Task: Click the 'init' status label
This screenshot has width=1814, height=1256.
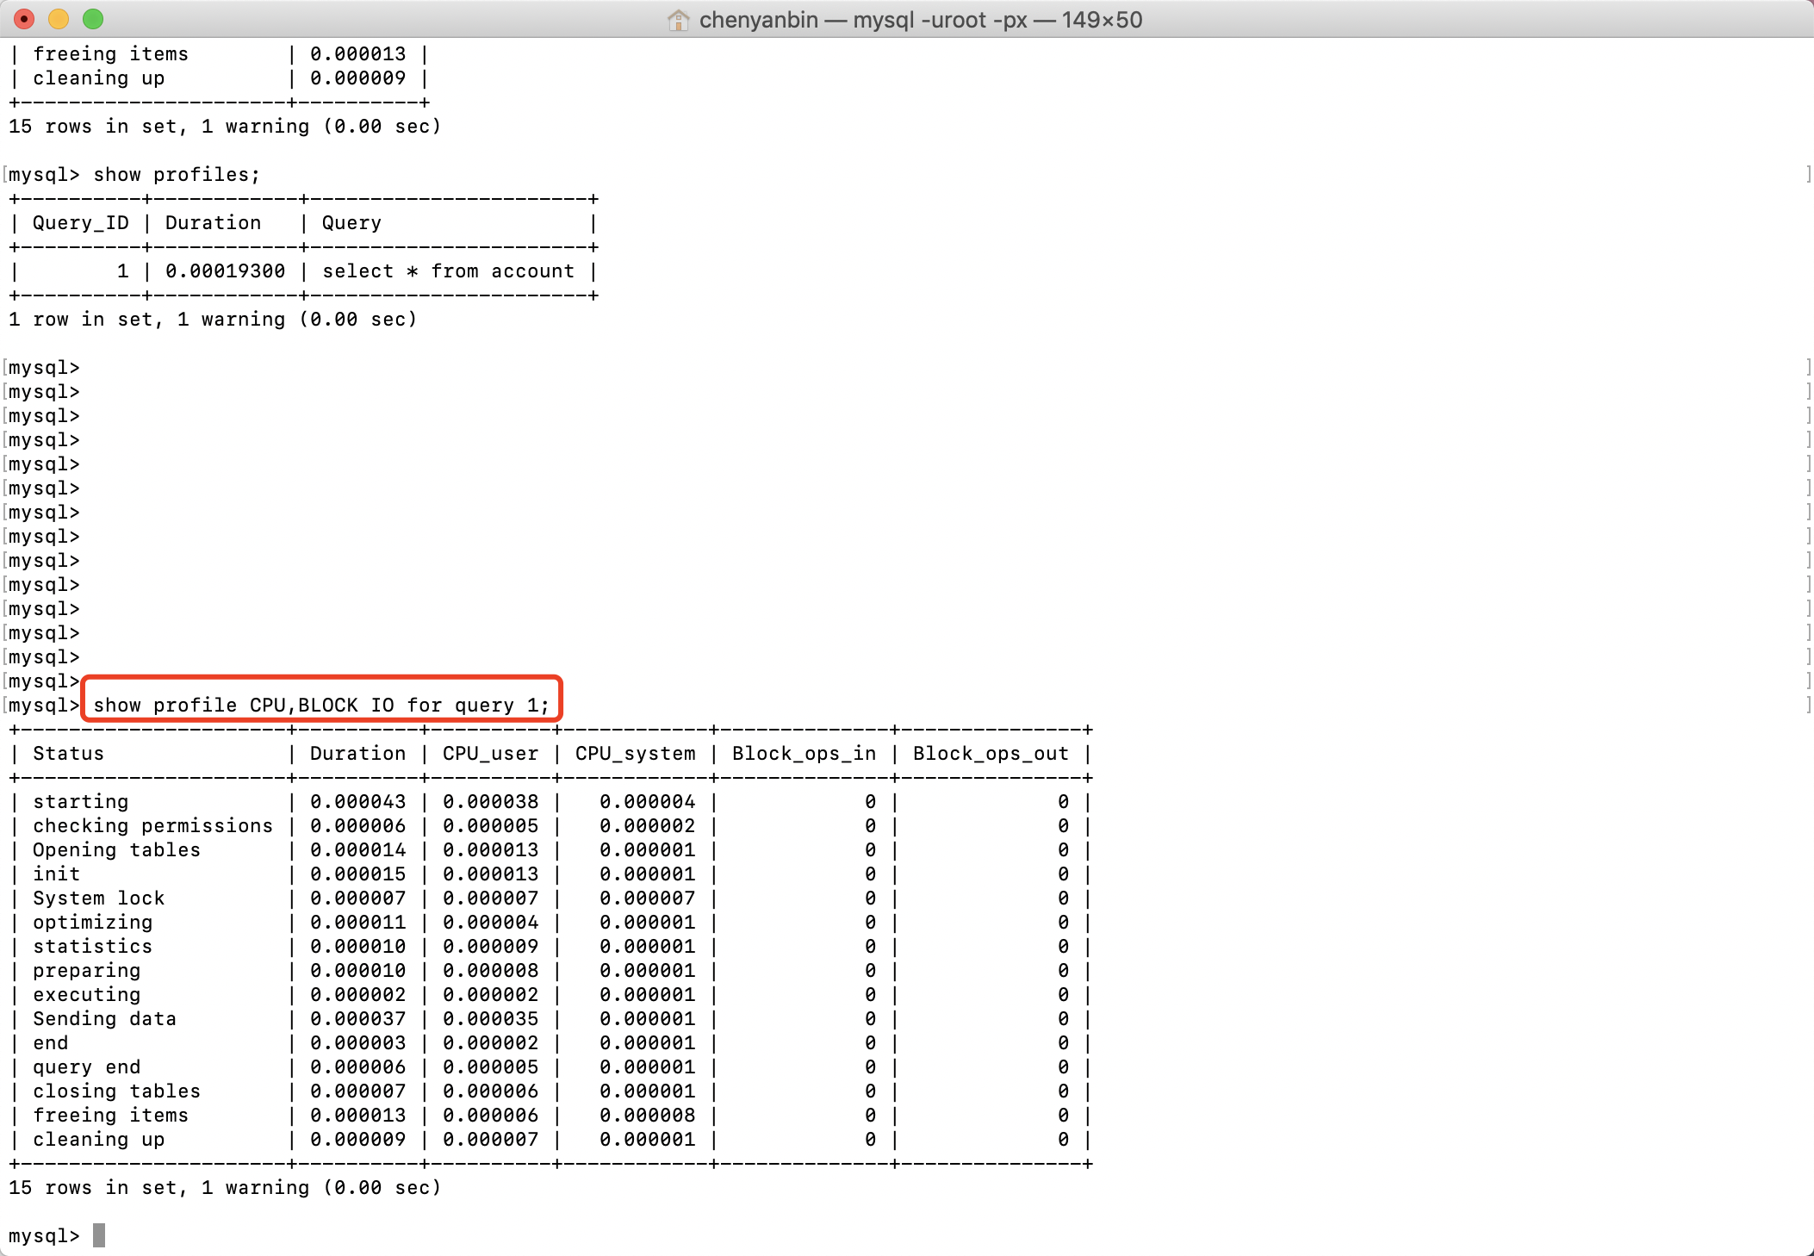Action: tap(56, 874)
